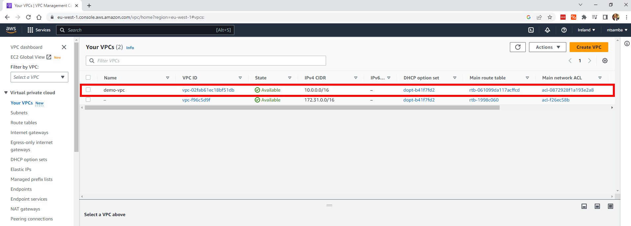Open Route tables from navigation

click(24, 123)
